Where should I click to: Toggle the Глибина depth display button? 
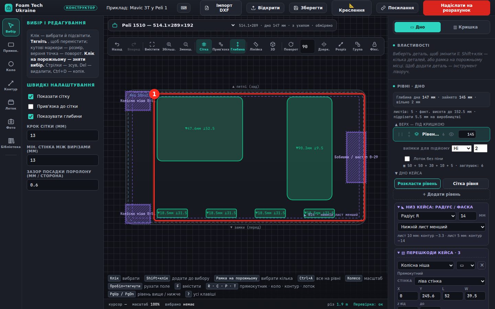tap(238, 46)
